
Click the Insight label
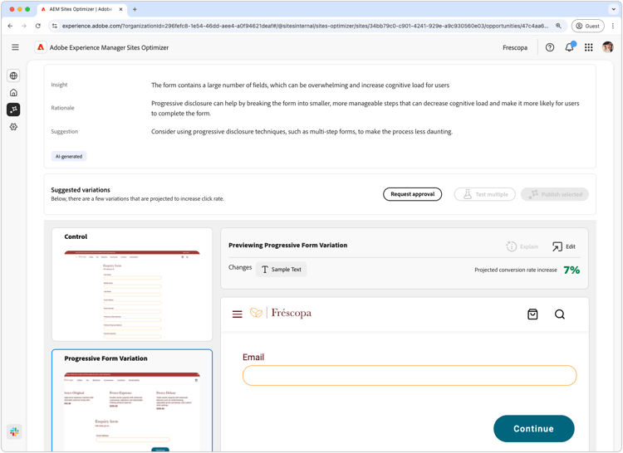point(59,85)
